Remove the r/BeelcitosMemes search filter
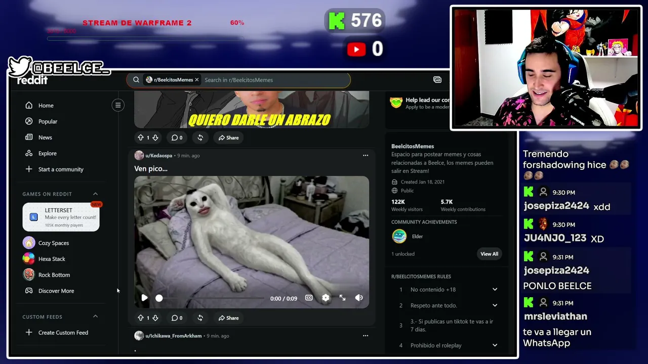 [x=197, y=80]
